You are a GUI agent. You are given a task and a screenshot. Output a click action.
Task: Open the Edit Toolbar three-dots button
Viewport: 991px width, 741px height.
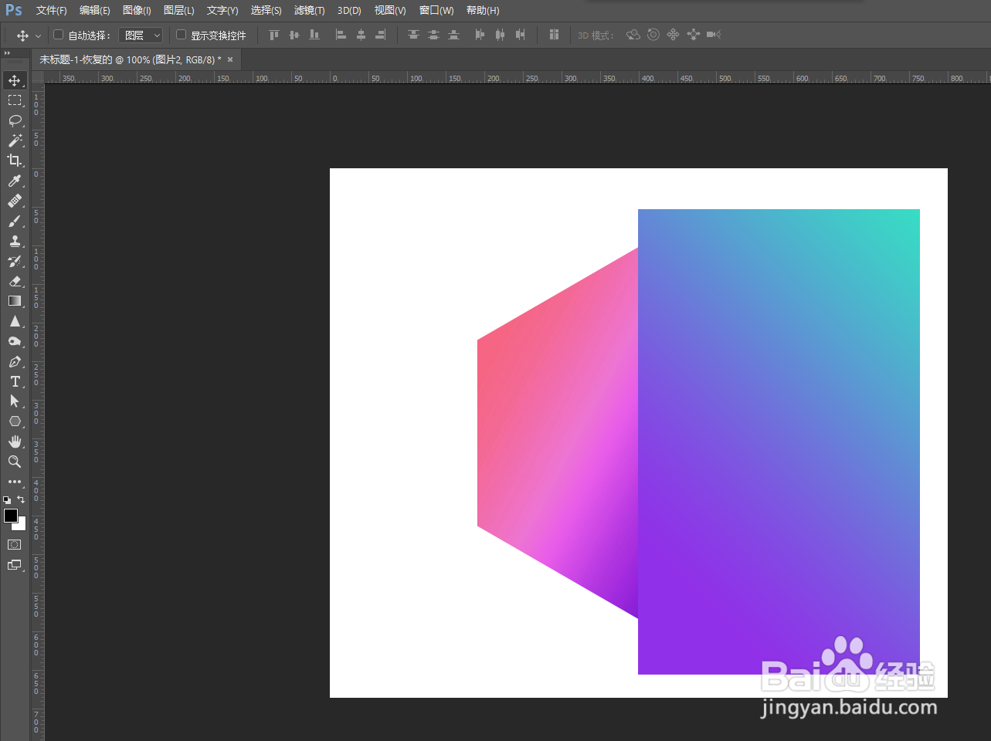[15, 482]
